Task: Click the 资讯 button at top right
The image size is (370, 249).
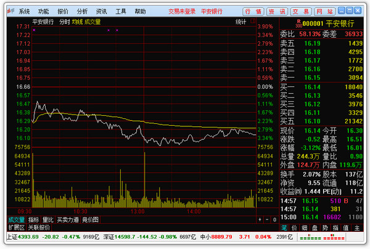Action: click(277, 11)
